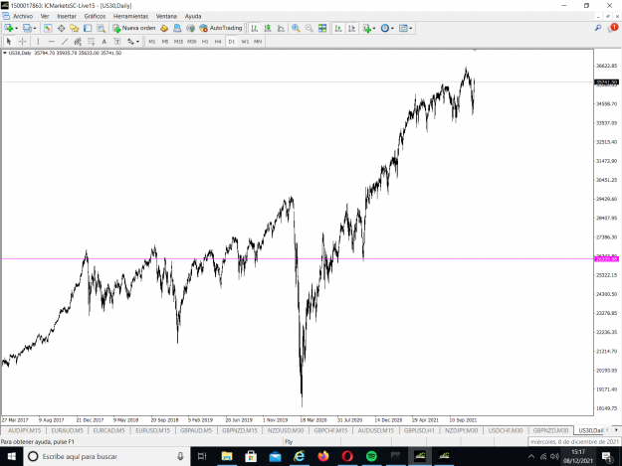Viewport: 622px width, 466px height.
Task: Open the Gráficos menu
Action: [95, 16]
